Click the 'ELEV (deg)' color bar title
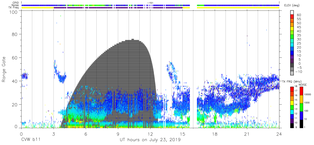 [x=292, y=5]
